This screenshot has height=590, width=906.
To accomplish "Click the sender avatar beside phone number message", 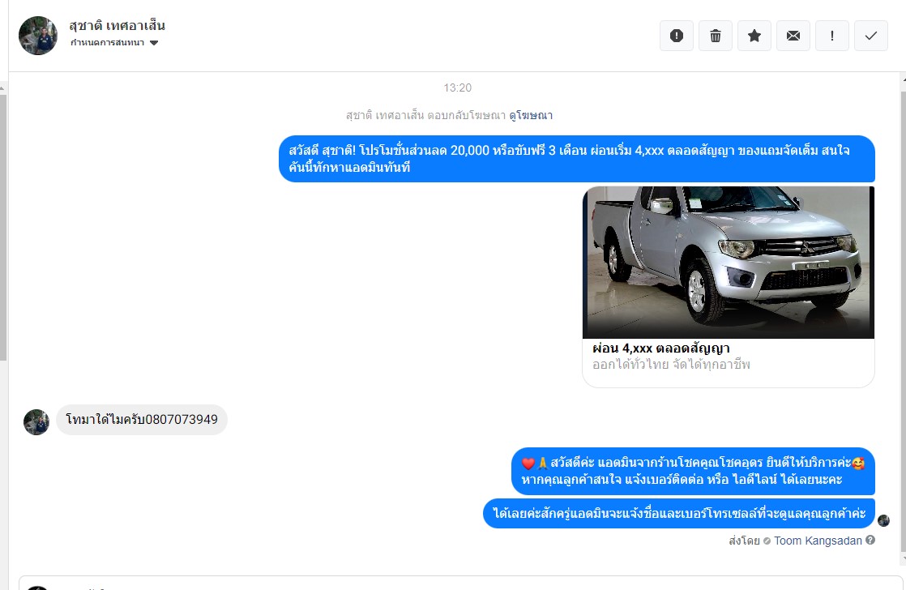I will tap(36, 422).
